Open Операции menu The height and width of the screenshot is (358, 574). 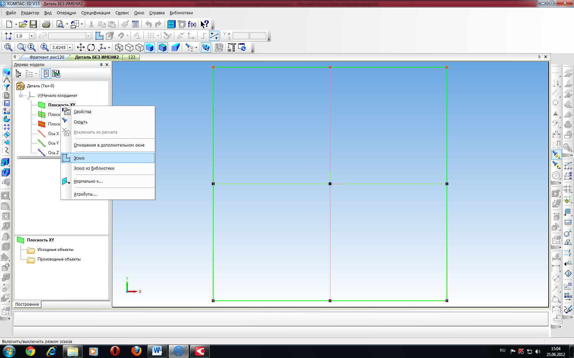(66, 13)
